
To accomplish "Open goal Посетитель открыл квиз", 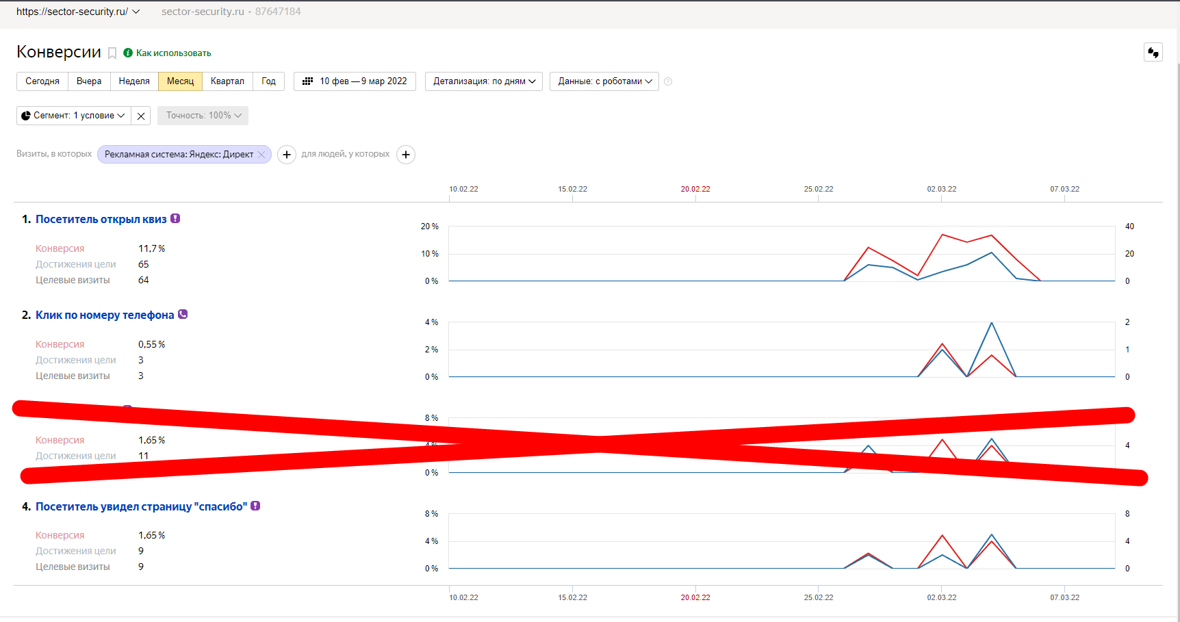I will tap(101, 219).
